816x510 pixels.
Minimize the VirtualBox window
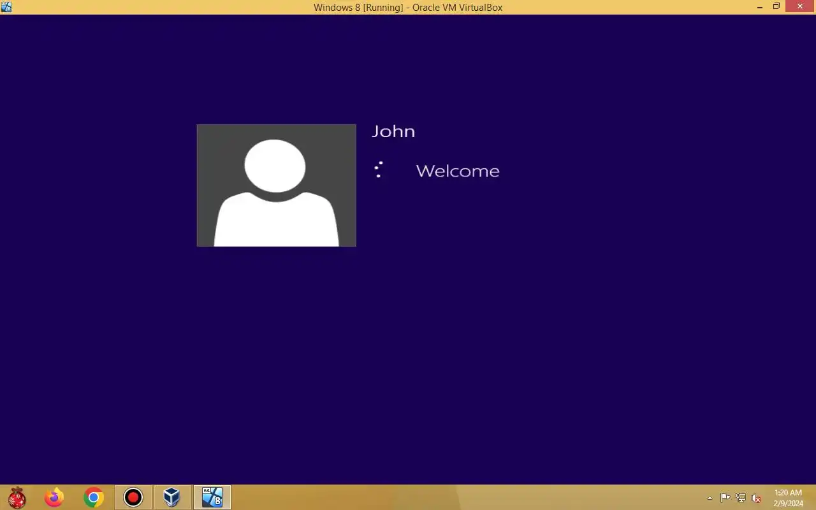click(x=760, y=7)
